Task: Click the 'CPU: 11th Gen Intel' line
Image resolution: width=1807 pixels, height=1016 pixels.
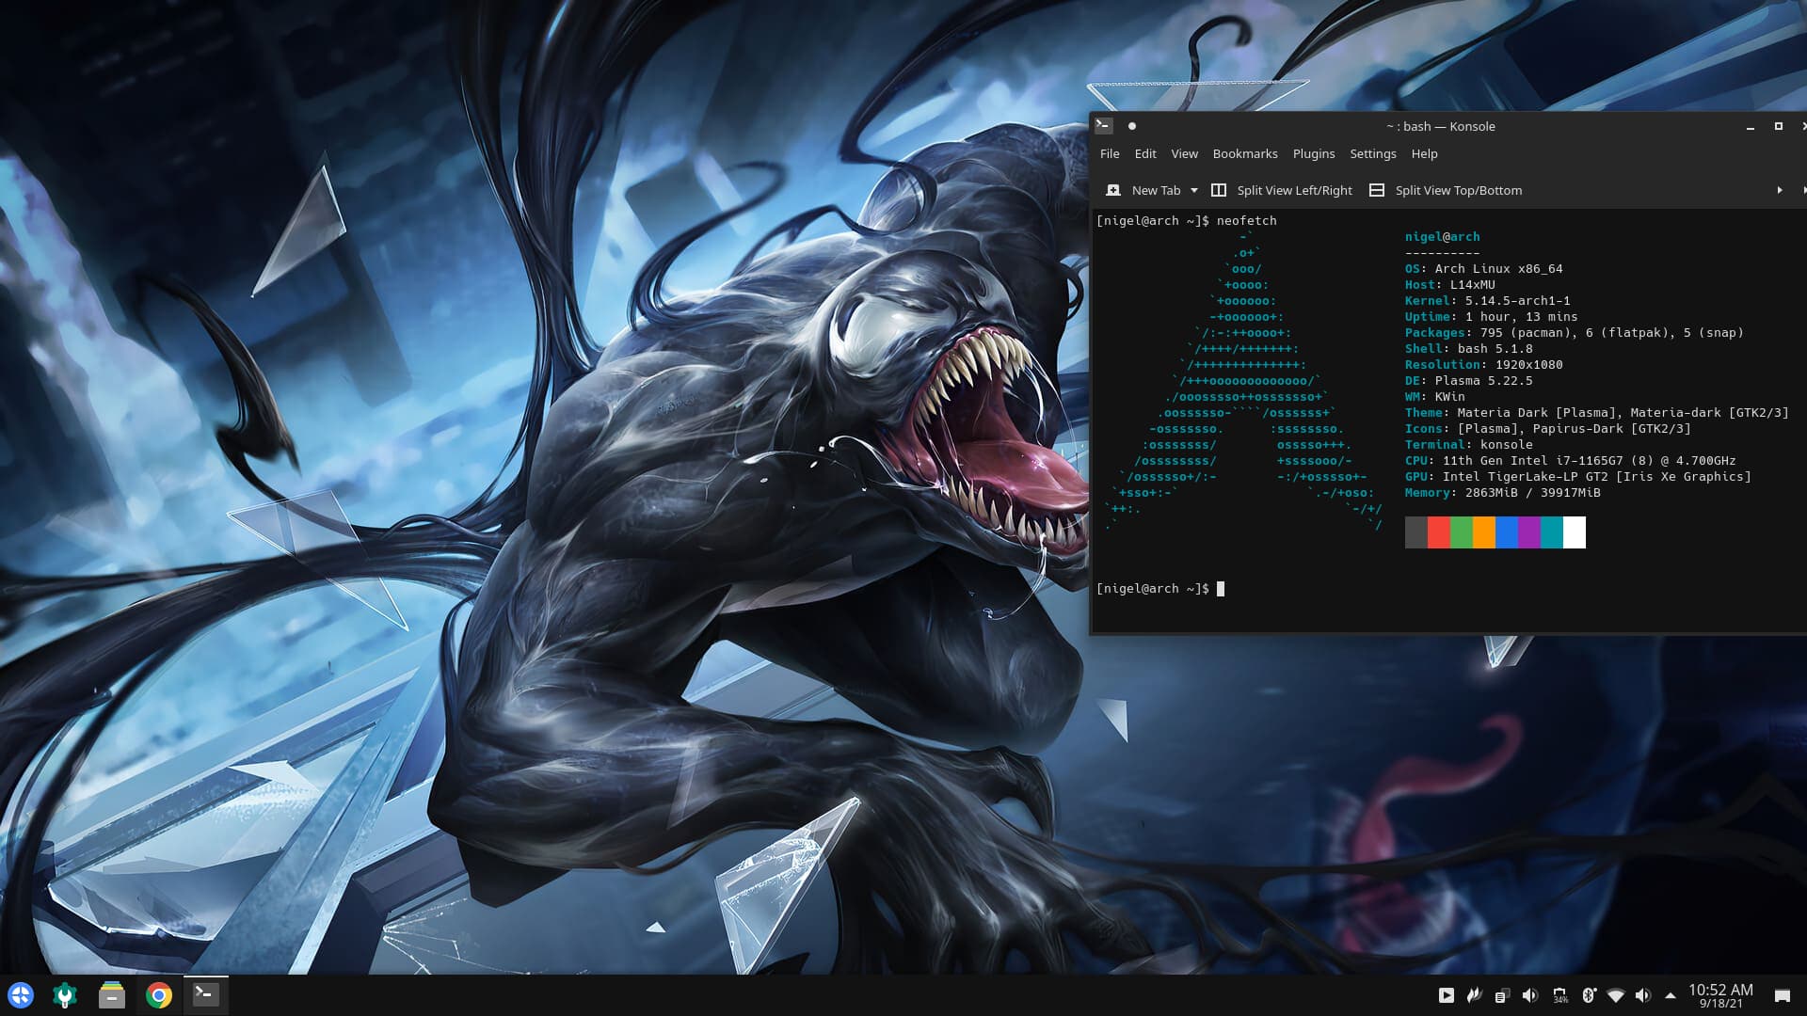Action: tap(1571, 461)
